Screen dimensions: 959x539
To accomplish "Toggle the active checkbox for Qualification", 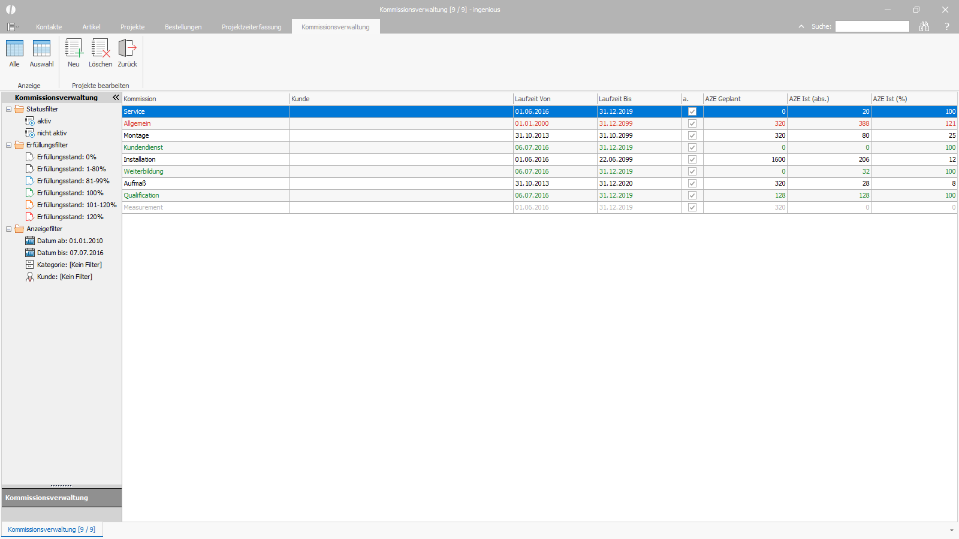I will [692, 195].
